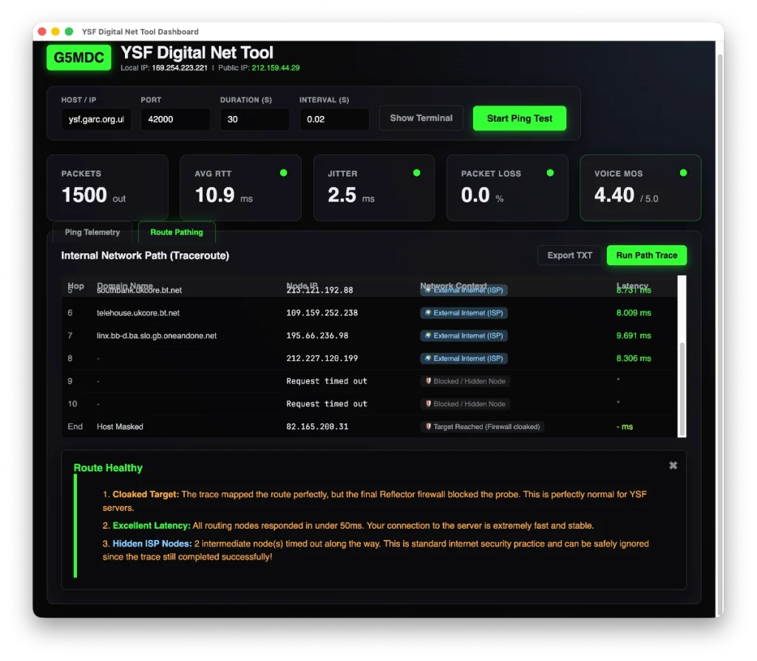Click the shield icon on hop 9
This screenshot has width=757, height=661.
[428, 381]
